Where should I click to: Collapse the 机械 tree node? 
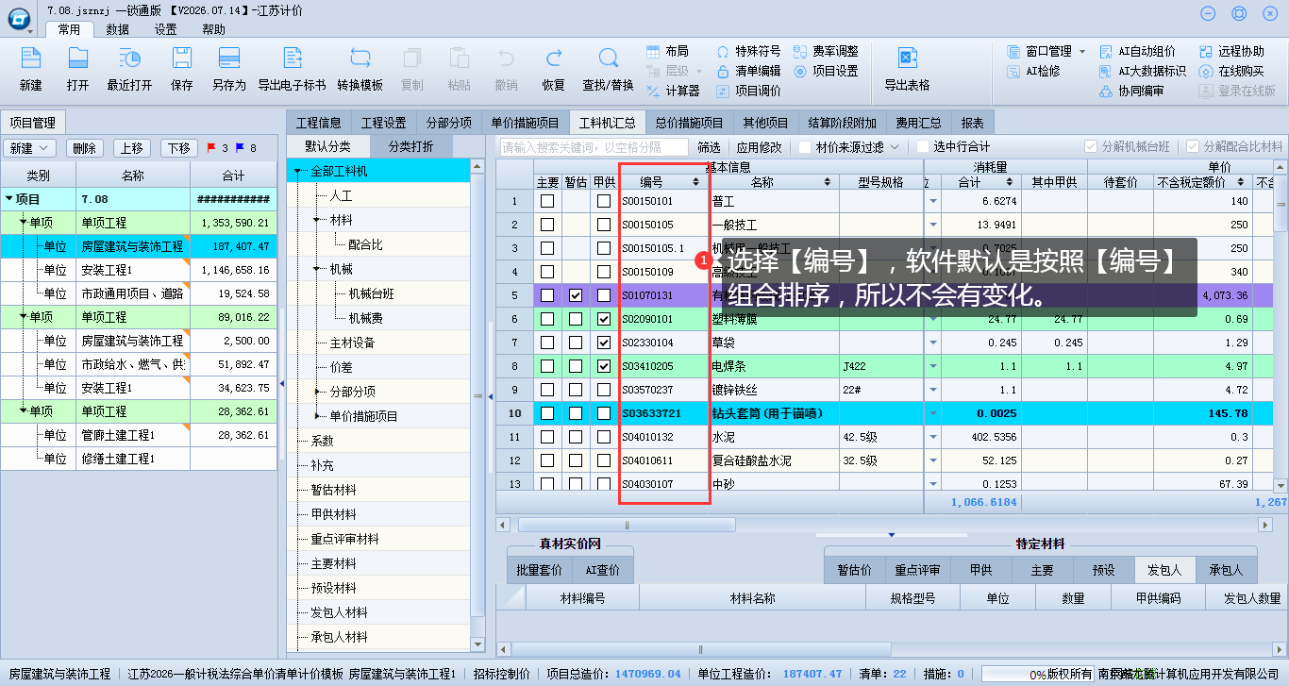[318, 270]
